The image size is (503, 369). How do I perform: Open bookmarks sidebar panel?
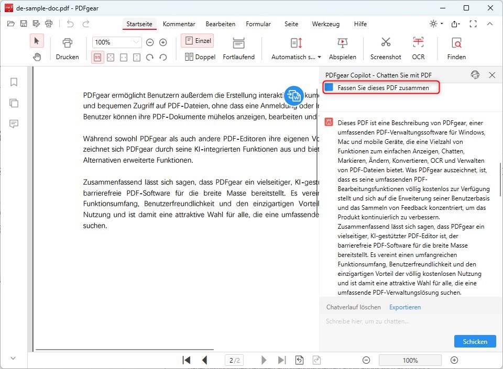point(14,82)
